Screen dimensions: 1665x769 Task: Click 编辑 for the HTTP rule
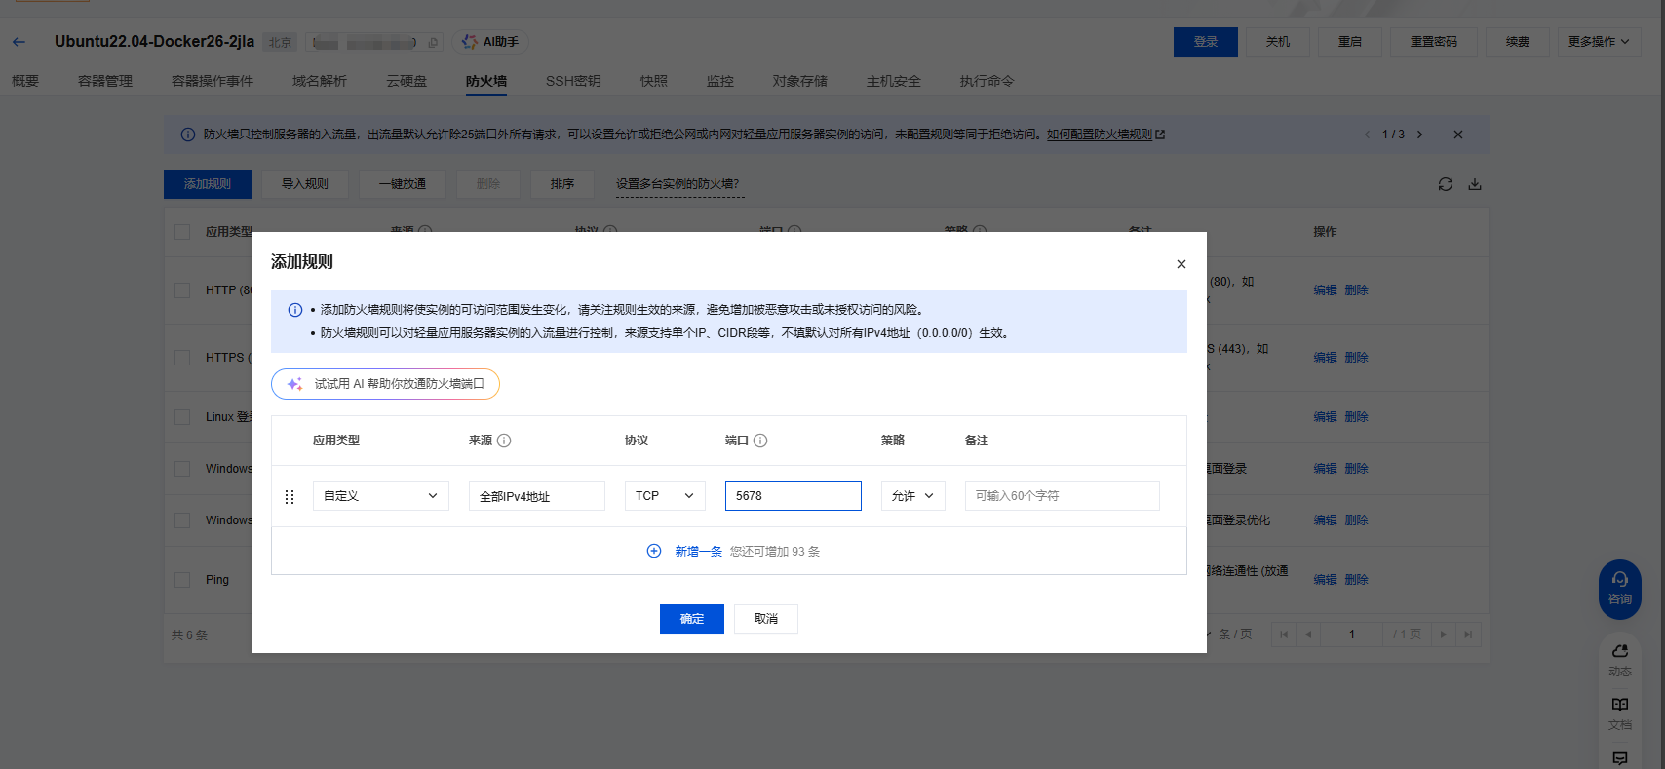tap(1325, 290)
